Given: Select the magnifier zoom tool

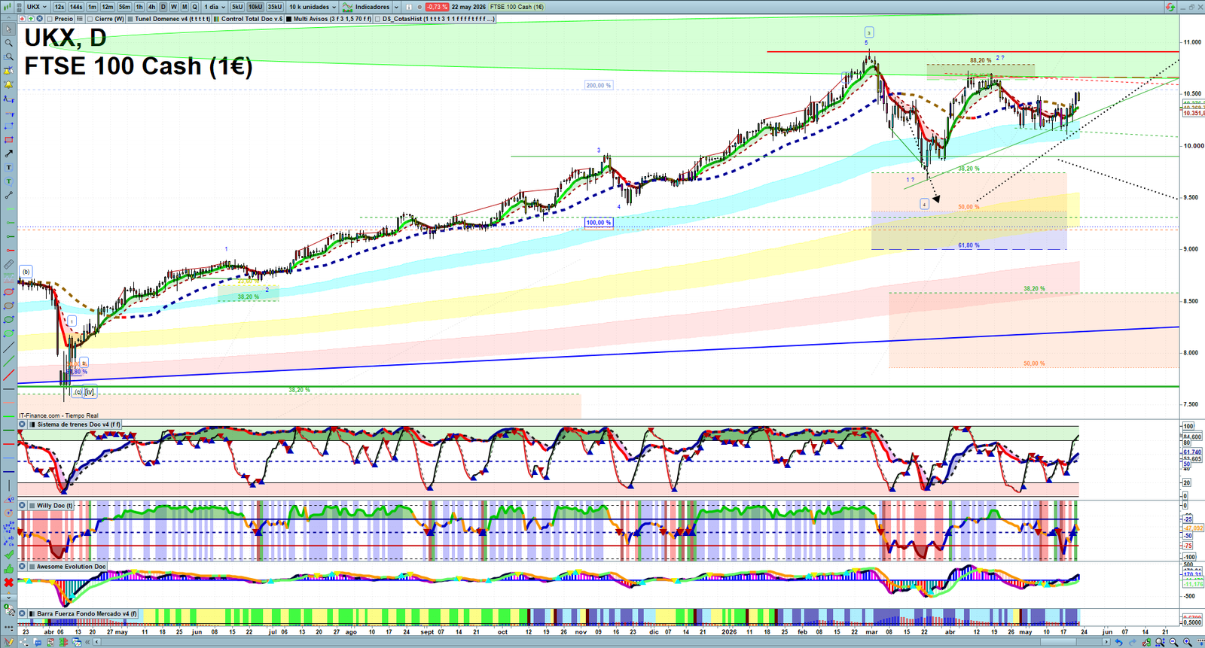Looking at the screenshot, I should (x=8, y=43).
